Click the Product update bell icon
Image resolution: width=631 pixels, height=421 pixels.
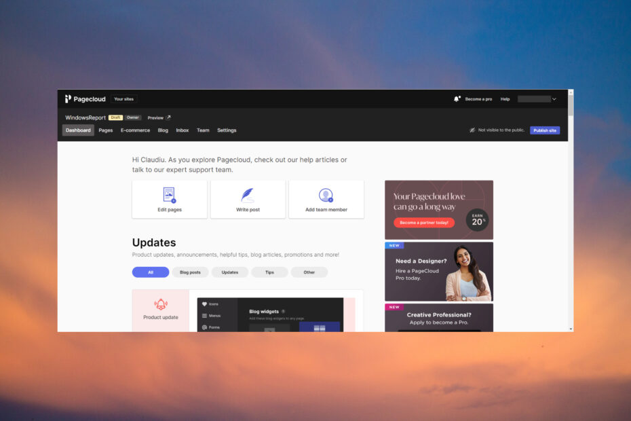point(161,304)
